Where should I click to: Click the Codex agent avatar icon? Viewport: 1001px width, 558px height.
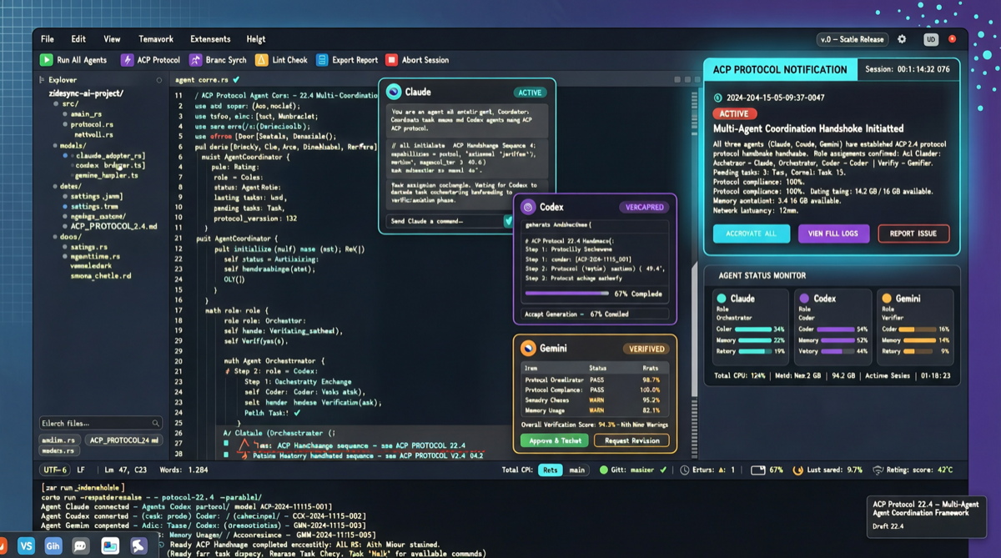click(528, 207)
